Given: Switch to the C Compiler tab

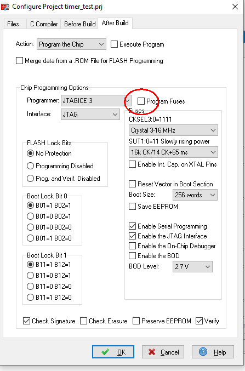Looking at the screenshot, I should 44,24.
